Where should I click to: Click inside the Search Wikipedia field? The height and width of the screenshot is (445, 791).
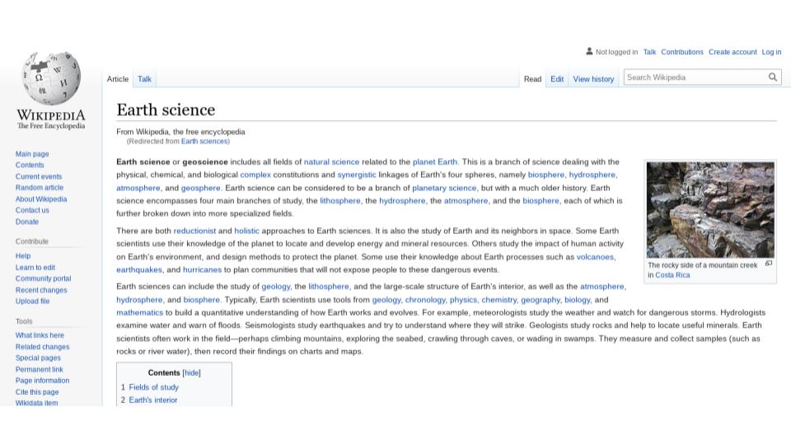pyautogui.click(x=694, y=77)
